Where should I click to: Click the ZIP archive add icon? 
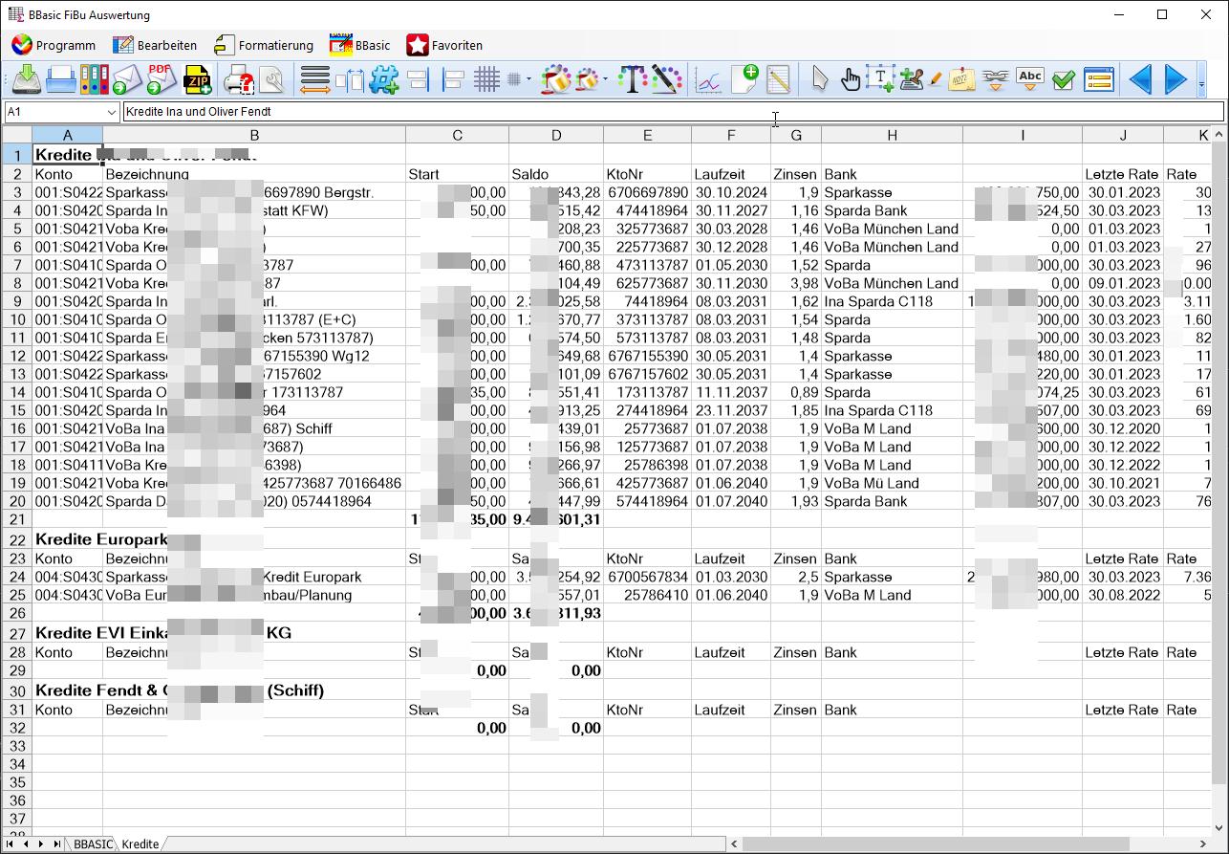click(198, 79)
